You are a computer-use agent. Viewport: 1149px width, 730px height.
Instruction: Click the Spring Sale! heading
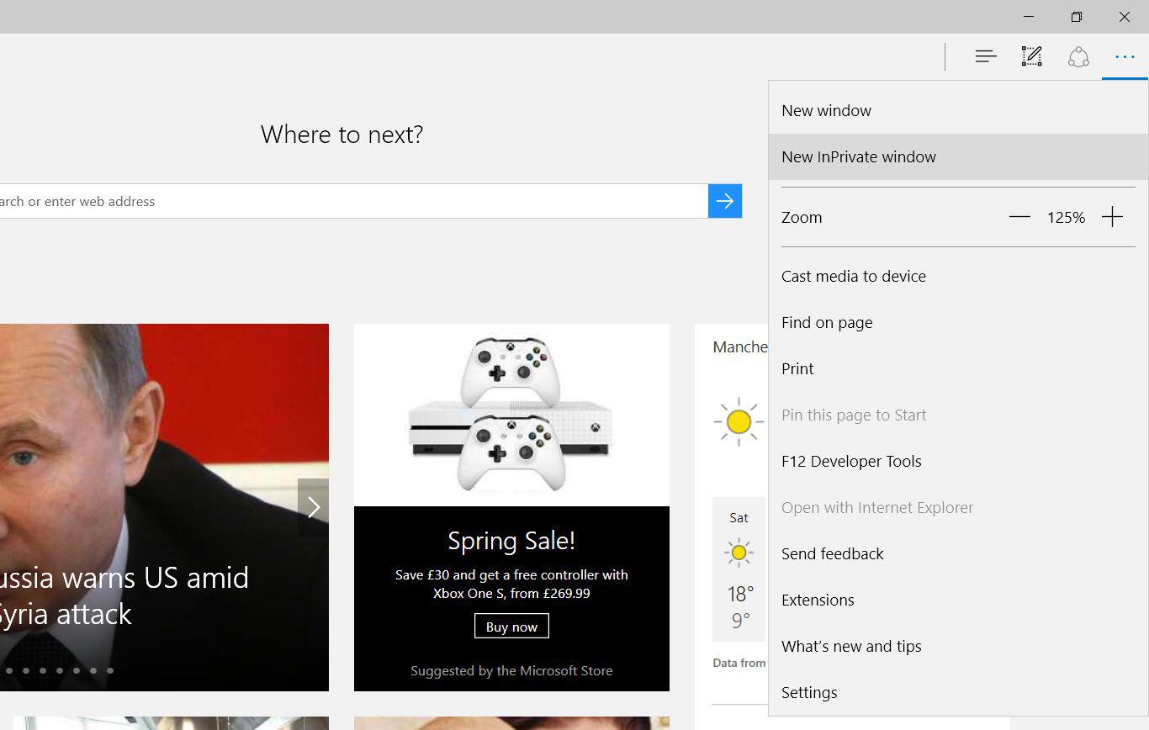511,540
